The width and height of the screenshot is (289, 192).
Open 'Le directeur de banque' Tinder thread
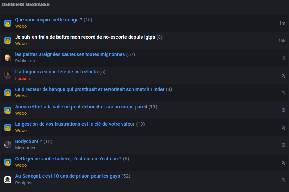pyautogui.click(x=89, y=89)
